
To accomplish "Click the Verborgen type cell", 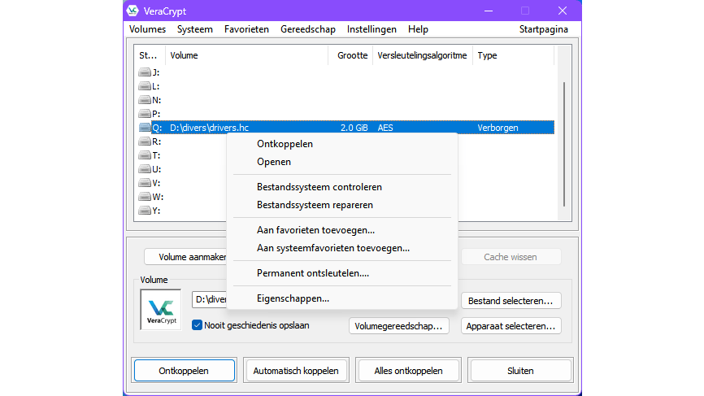I will 498,128.
